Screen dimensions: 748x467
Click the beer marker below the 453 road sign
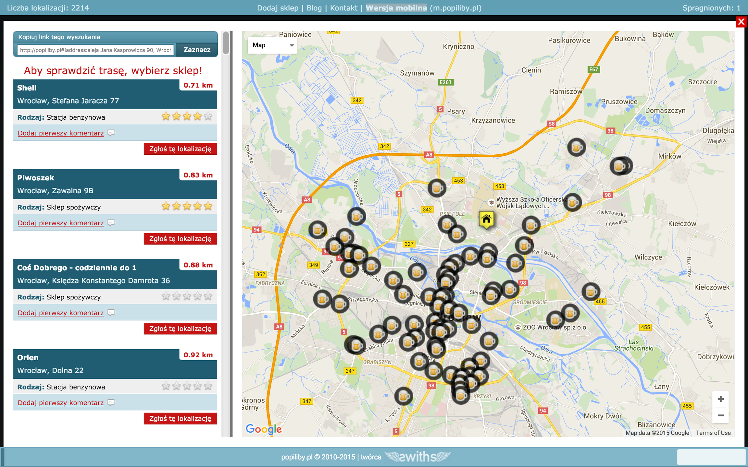click(x=437, y=188)
